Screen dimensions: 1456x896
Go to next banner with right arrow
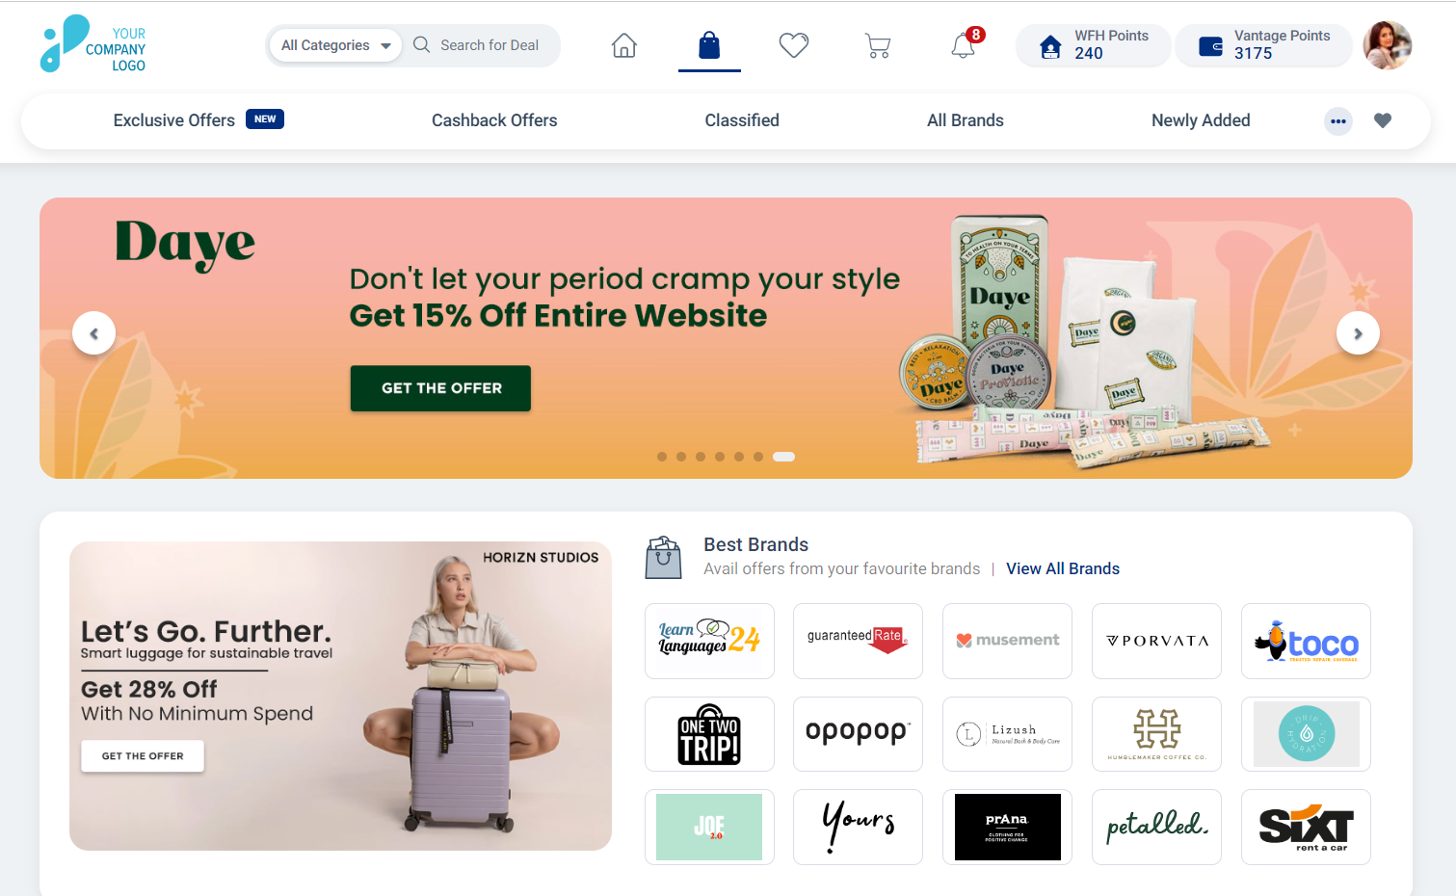tap(1358, 333)
